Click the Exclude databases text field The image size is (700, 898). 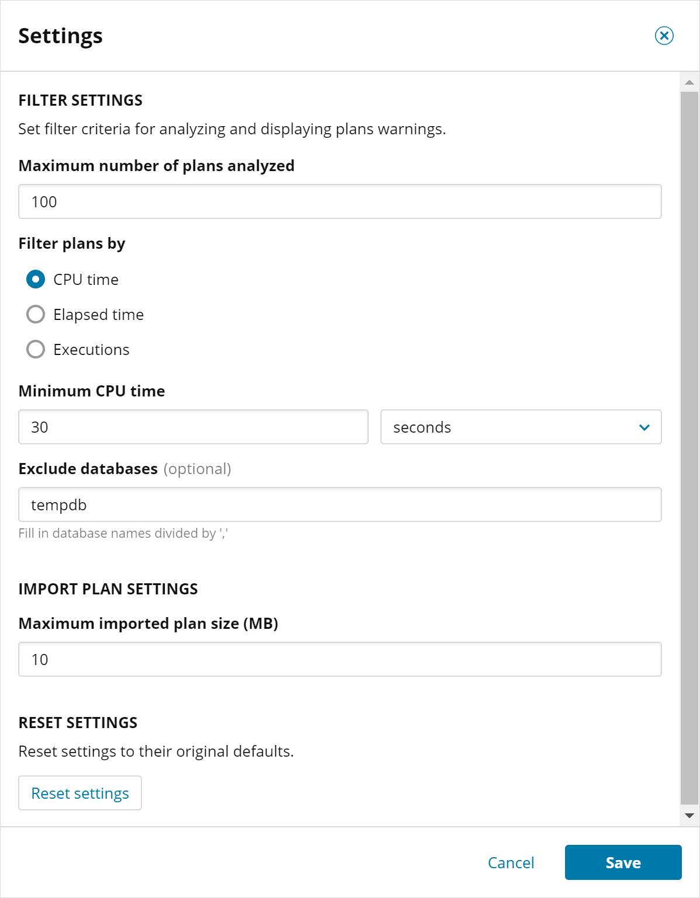[339, 505]
